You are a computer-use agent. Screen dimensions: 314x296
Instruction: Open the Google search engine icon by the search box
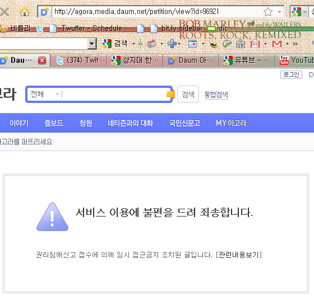[x=297, y=12]
